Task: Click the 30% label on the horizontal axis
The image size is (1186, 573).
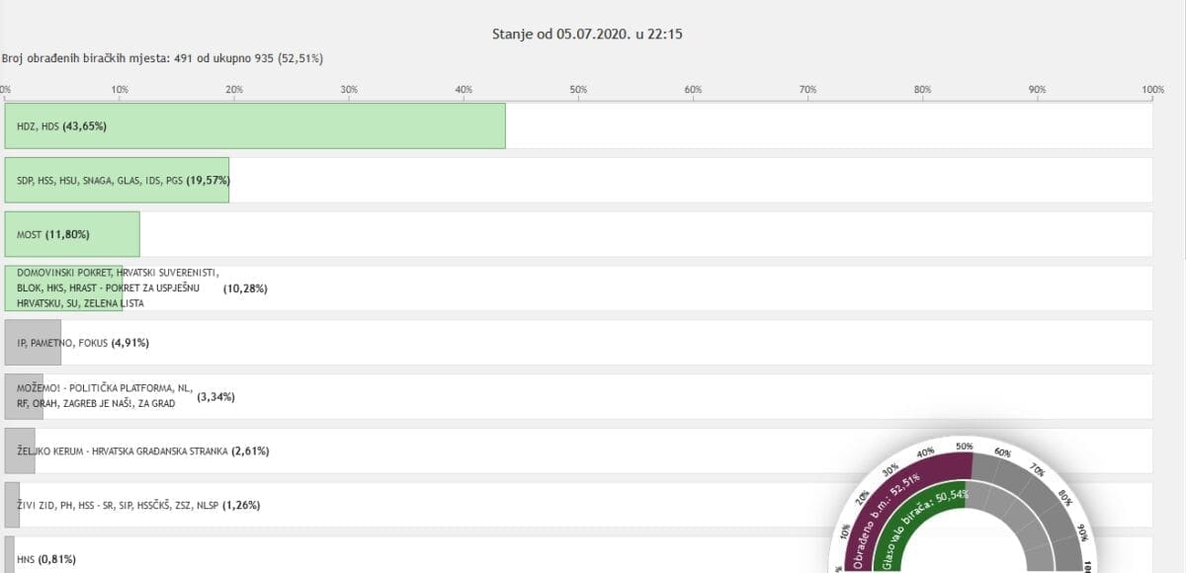Action: (x=349, y=90)
